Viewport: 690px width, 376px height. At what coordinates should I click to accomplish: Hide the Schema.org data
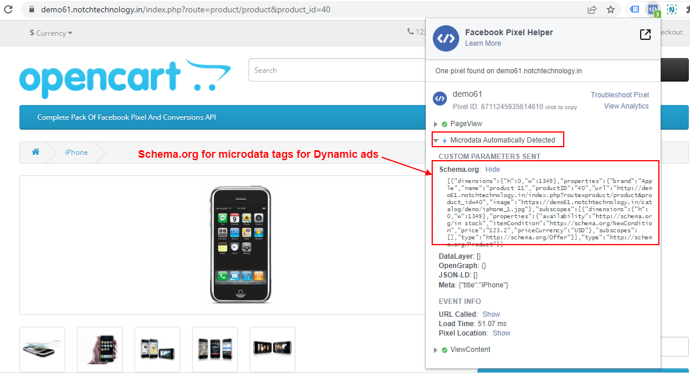pyautogui.click(x=493, y=170)
